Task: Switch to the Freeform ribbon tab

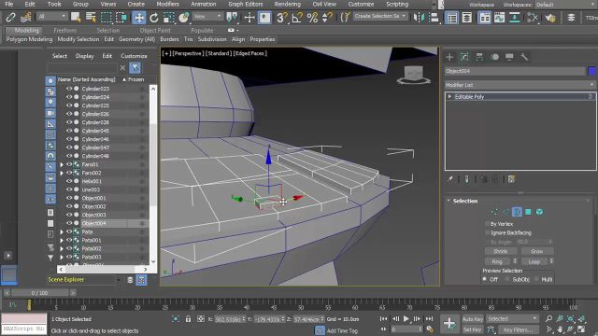Action: click(x=64, y=30)
